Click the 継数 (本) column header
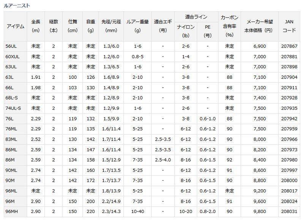Image resolution: width=304 pixels, height=221 pixels. click(54, 26)
